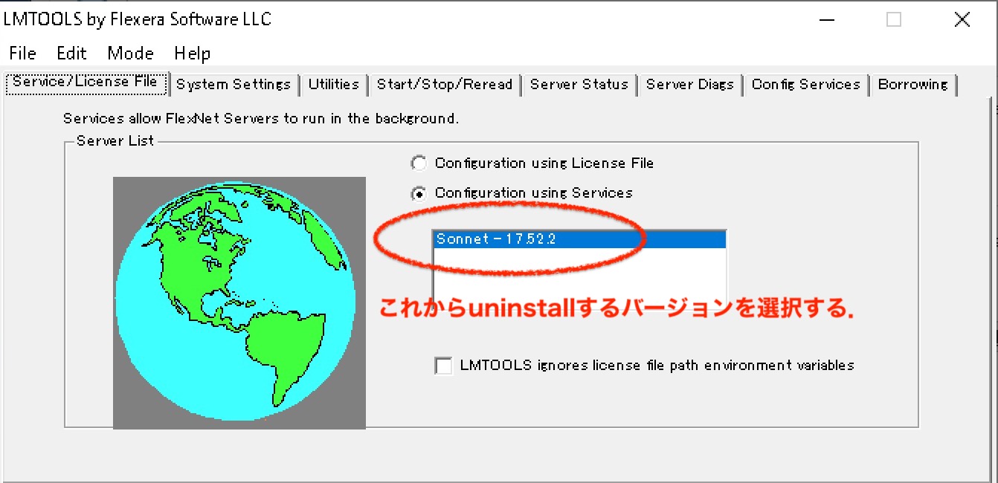Open the Utilities tab

(333, 85)
